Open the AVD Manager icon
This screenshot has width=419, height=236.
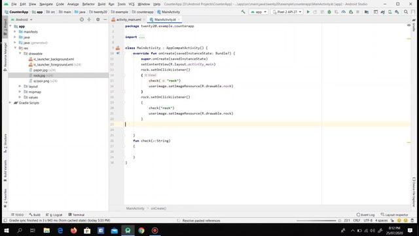(x=390, y=12)
